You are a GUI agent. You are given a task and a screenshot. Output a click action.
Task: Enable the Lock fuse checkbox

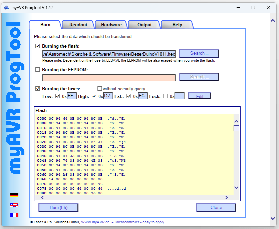(x=165, y=96)
